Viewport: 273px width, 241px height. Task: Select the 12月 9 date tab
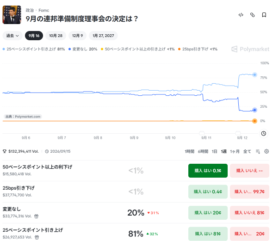click(x=77, y=36)
